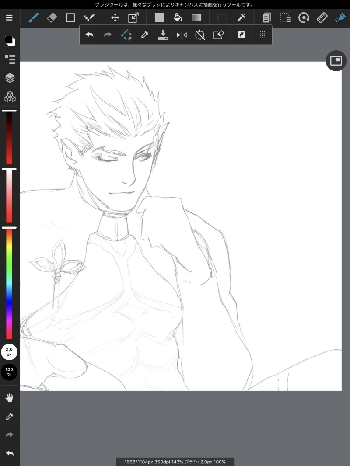Adjust the rainbow hue slider
350x466 pixels.
point(9,283)
